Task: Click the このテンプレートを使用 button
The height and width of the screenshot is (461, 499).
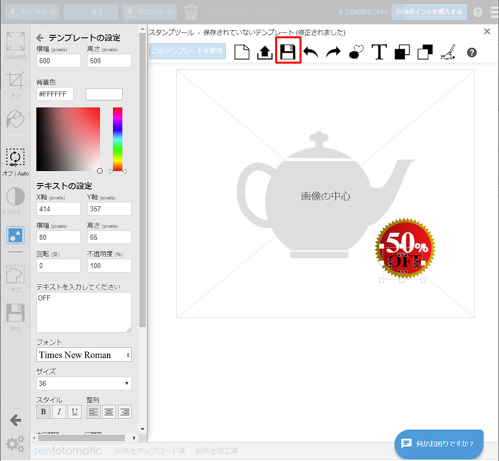Action: pyautogui.click(x=187, y=51)
